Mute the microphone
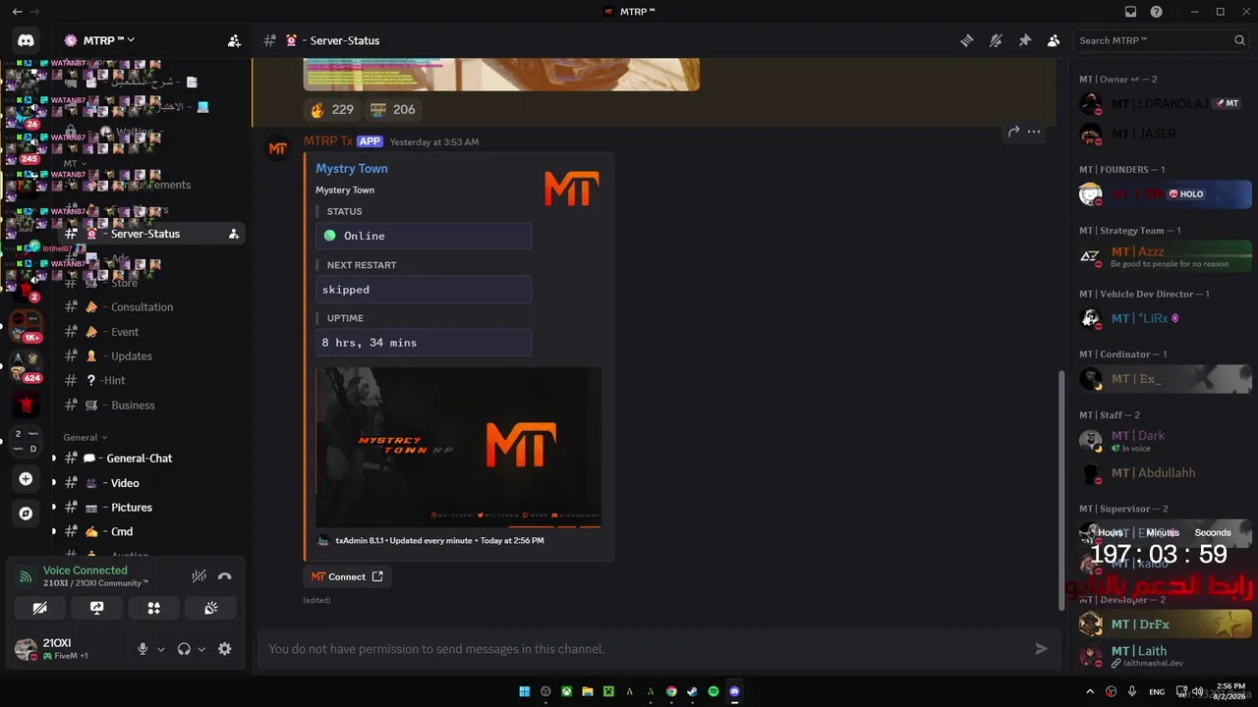The width and height of the screenshot is (1258, 707). coord(143,649)
